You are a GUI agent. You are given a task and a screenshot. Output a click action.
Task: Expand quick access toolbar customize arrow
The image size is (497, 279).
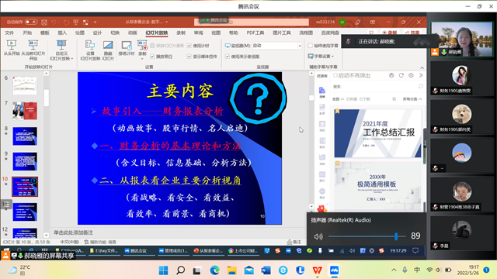[95, 22]
